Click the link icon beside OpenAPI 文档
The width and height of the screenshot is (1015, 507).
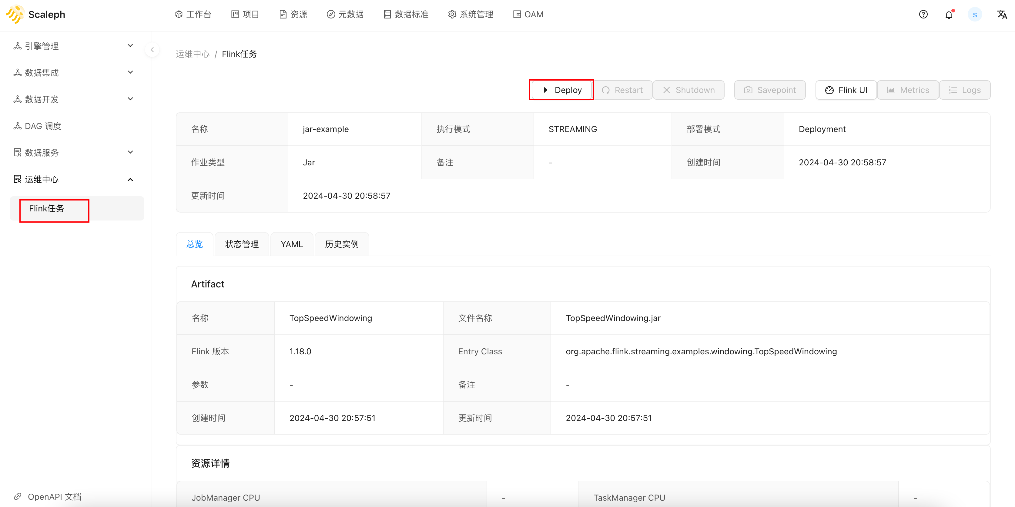pyautogui.click(x=17, y=496)
